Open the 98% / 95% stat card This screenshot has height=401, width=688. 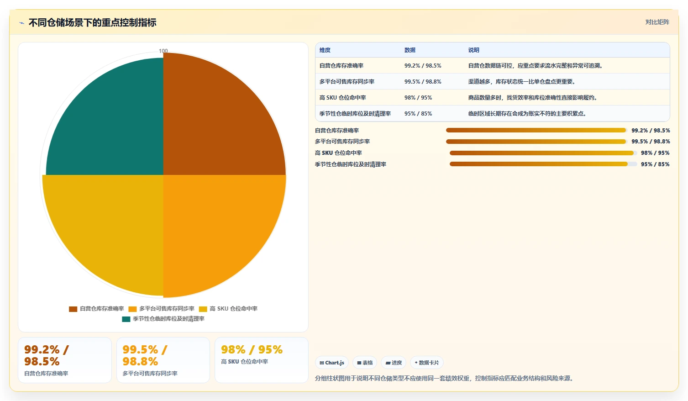click(262, 360)
